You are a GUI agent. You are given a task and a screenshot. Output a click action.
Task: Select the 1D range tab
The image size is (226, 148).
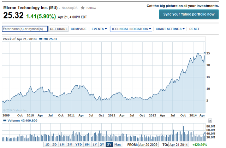point(47,144)
